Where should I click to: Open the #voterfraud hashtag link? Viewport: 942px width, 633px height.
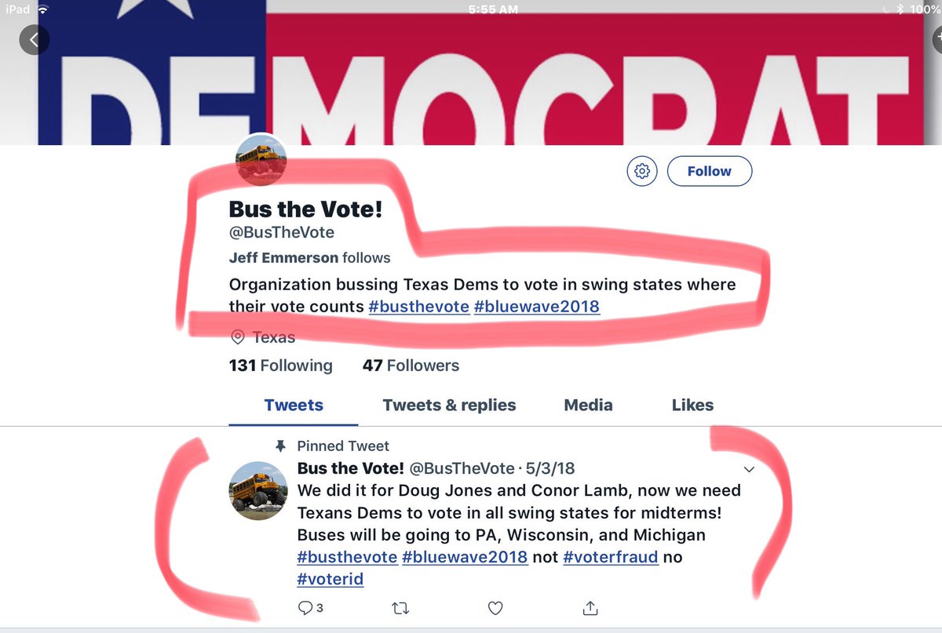pyautogui.click(x=611, y=558)
